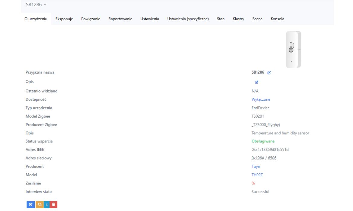Screen dimensions: 353x211
Task: Click the edit icon in Opis row
Action: 257,82
